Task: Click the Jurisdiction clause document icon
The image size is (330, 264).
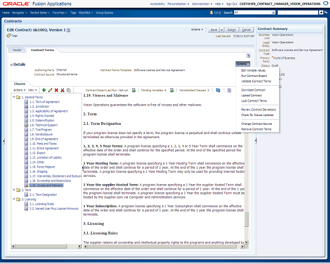Action: click(26, 106)
